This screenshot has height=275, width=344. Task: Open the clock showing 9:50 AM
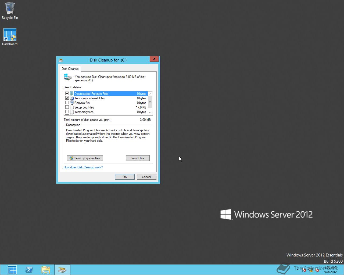pyautogui.click(x=331, y=270)
